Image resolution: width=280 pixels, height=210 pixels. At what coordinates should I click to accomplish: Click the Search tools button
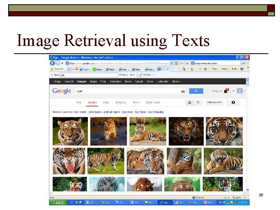153,102
